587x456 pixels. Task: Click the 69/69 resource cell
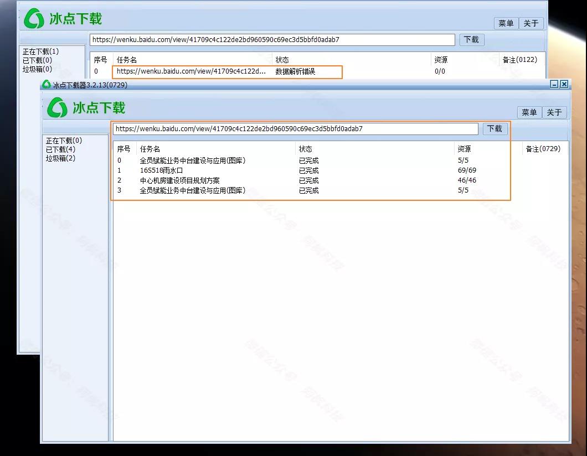(x=467, y=170)
